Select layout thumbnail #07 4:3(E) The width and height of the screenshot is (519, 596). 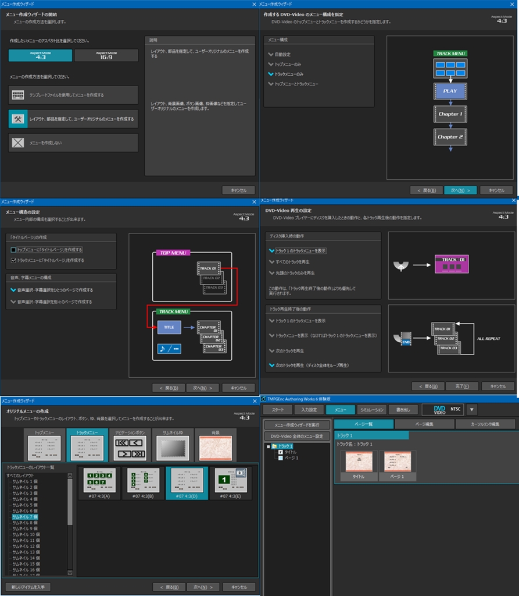point(231,483)
